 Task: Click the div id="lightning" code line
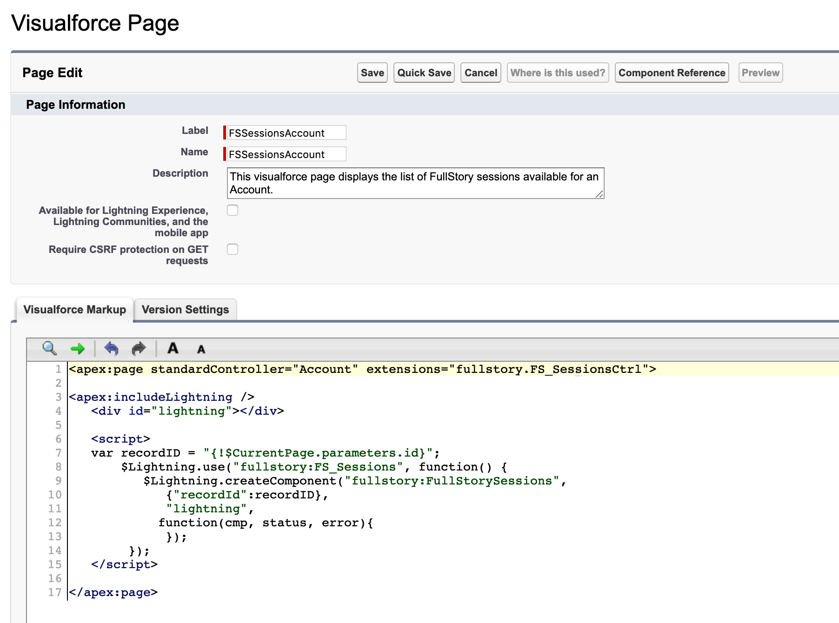[x=187, y=411]
